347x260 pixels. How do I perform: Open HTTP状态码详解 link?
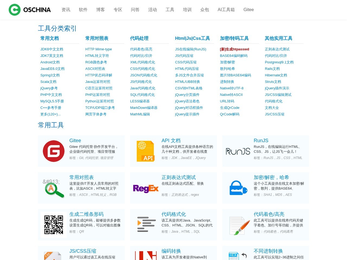99,75
